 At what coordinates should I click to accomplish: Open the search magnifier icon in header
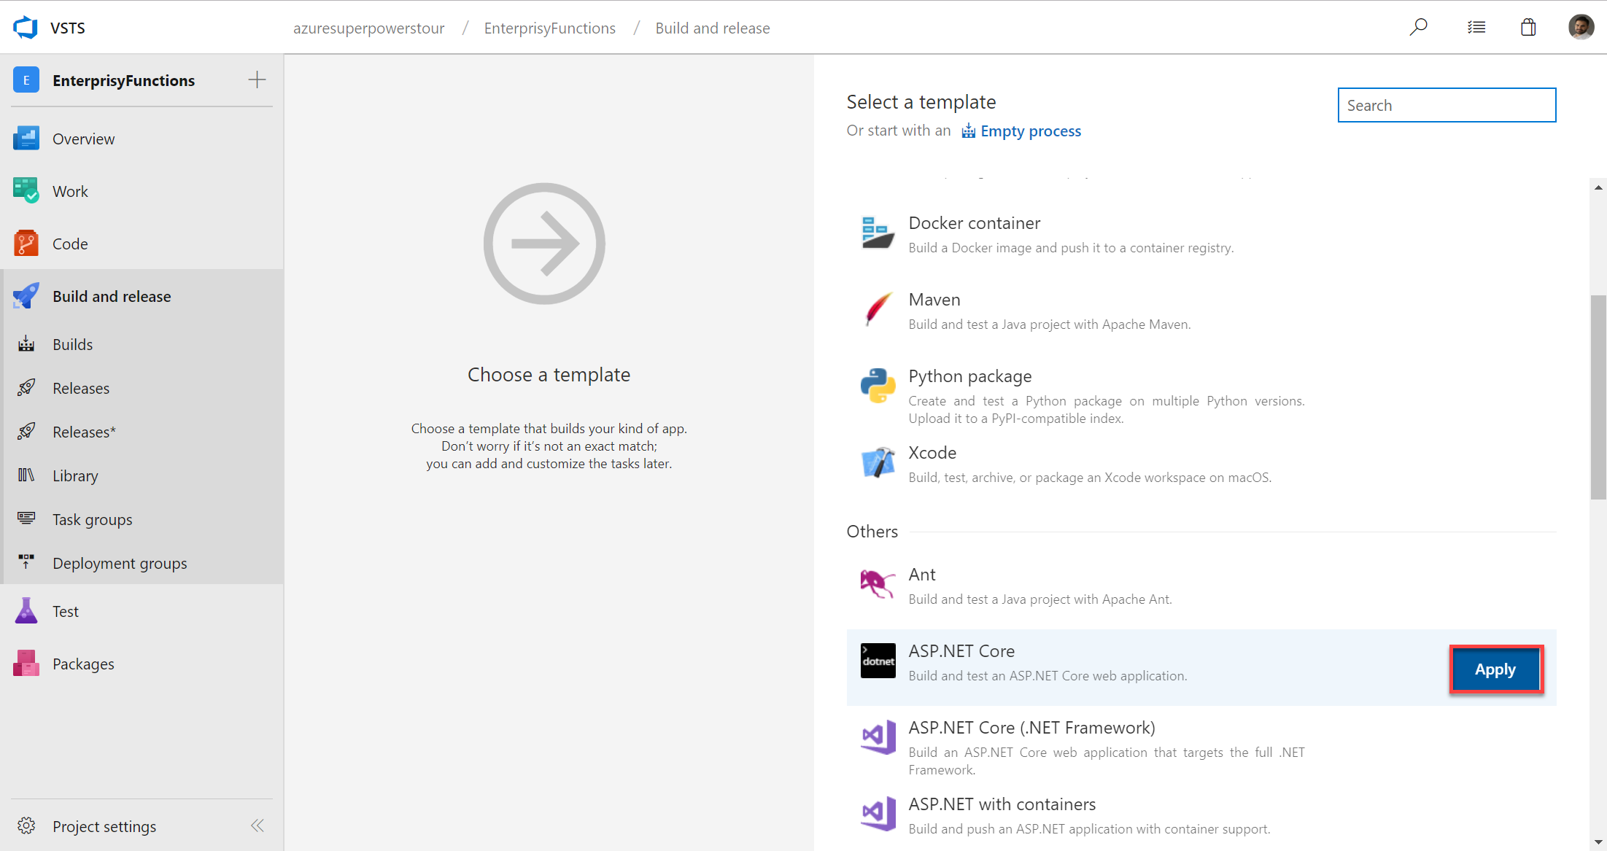1418,28
